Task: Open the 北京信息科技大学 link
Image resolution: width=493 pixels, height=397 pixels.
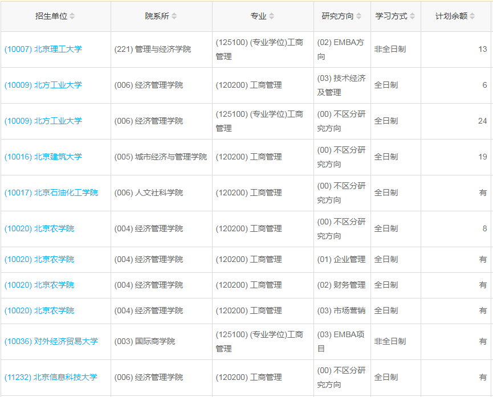Action: pyautogui.click(x=51, y=377)
